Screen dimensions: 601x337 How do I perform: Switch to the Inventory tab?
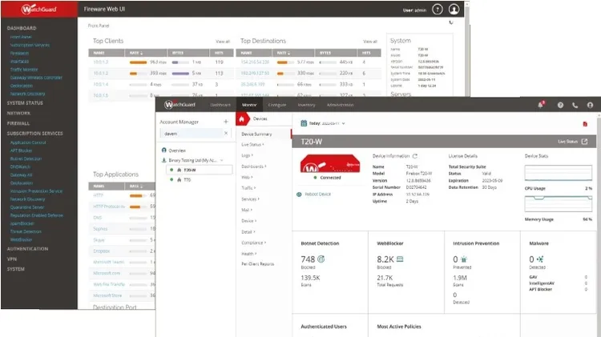click(x=306, y=105)
